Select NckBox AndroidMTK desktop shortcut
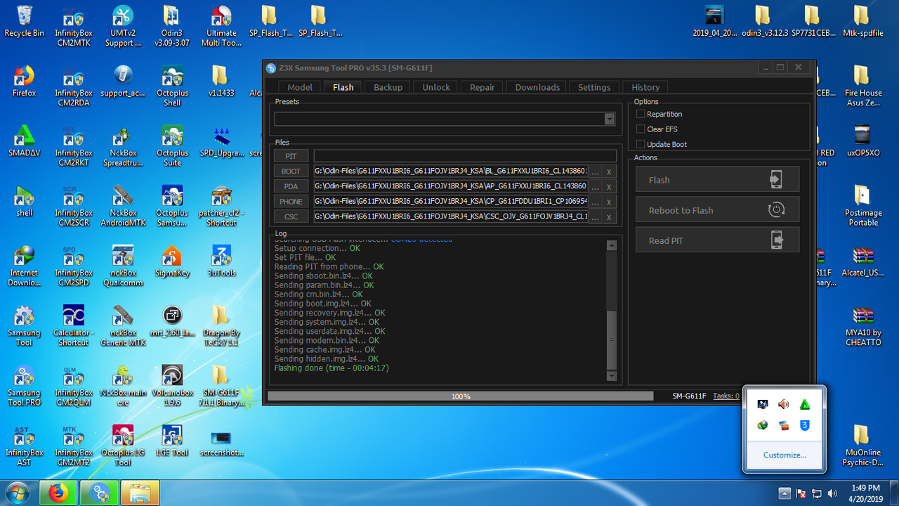 point(123,206)
